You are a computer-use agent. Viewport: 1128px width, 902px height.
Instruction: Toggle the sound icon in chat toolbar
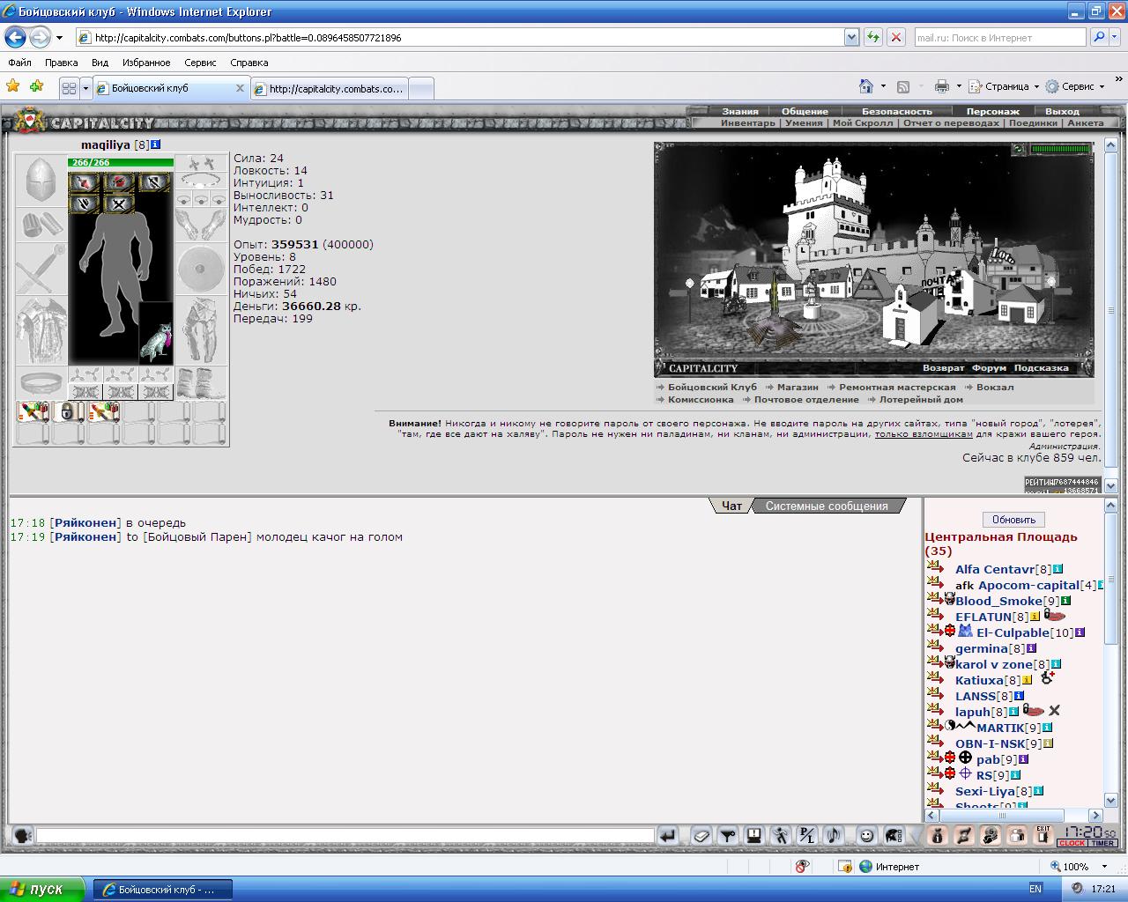click(x=833, y=835)
